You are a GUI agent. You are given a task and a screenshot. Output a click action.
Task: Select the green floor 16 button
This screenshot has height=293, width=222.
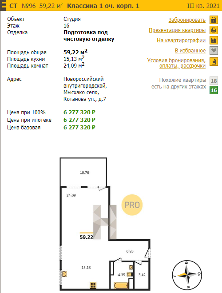214,90
